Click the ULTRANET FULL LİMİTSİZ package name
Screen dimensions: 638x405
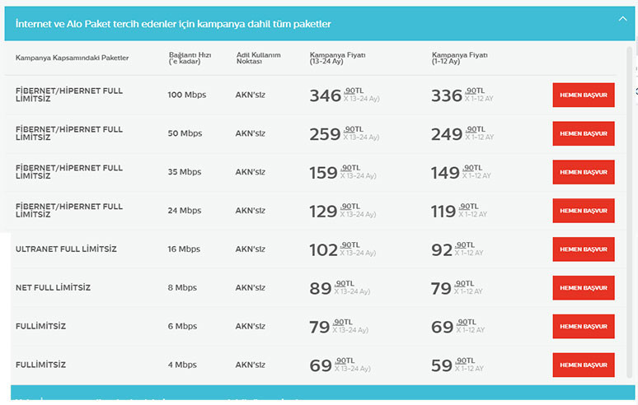(x=66, y=249)
